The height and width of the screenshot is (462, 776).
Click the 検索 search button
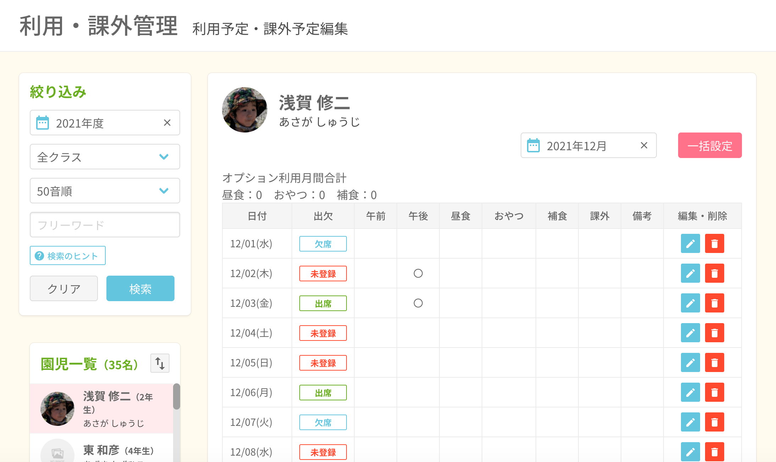coord(140,288)
